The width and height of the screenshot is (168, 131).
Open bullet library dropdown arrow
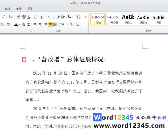pos(39,17)
